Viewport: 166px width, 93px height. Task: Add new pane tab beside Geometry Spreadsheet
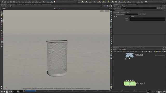point(54,4)
